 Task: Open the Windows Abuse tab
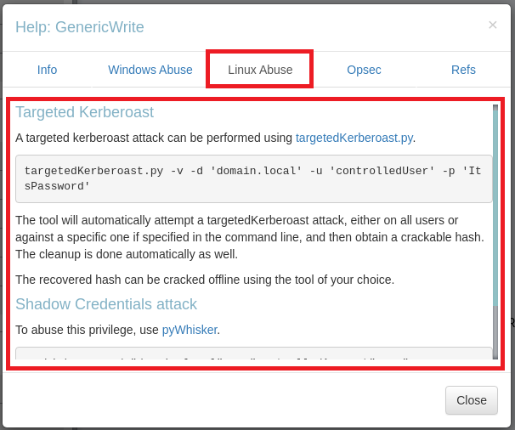(150, 70)
